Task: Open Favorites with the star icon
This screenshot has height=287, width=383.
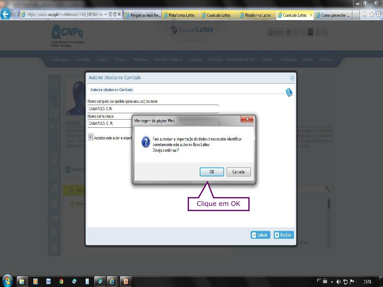Action: click(x=371, y=15)
